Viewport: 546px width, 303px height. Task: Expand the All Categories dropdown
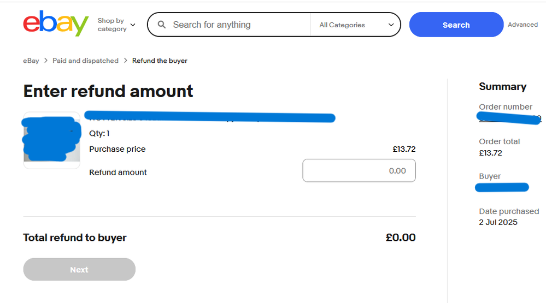pos(355,25)
